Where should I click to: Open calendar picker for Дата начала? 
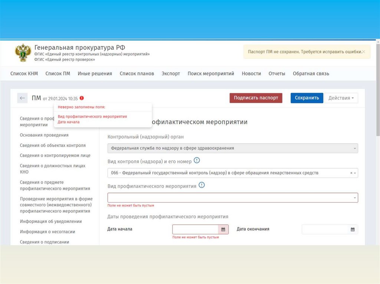point(223,229)
